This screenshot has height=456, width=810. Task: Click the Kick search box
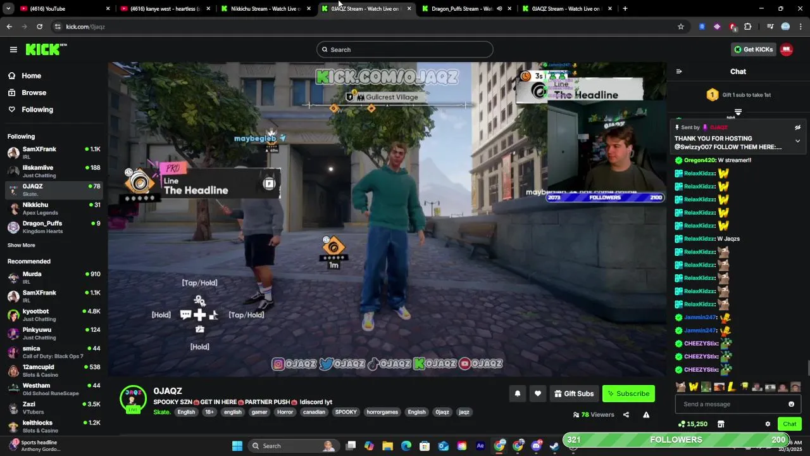405,49
